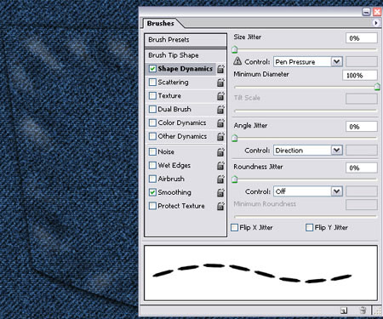Open the Angle Jitter Control dropdown (Direction)

(308, 151)
